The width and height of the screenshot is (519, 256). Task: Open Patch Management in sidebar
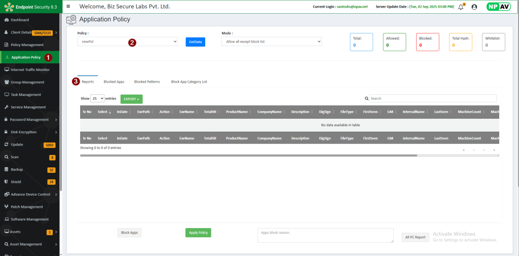[26, 207]
